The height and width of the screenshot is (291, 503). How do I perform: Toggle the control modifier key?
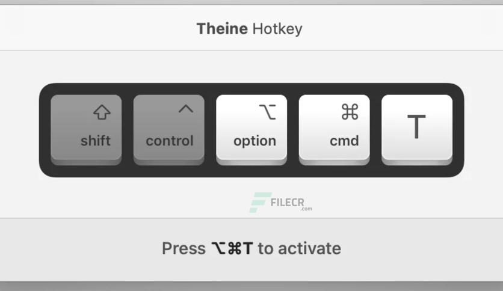click(x=168, y=129)
